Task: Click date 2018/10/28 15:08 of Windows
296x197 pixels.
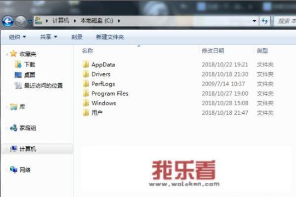Action: tap(225, 103)
